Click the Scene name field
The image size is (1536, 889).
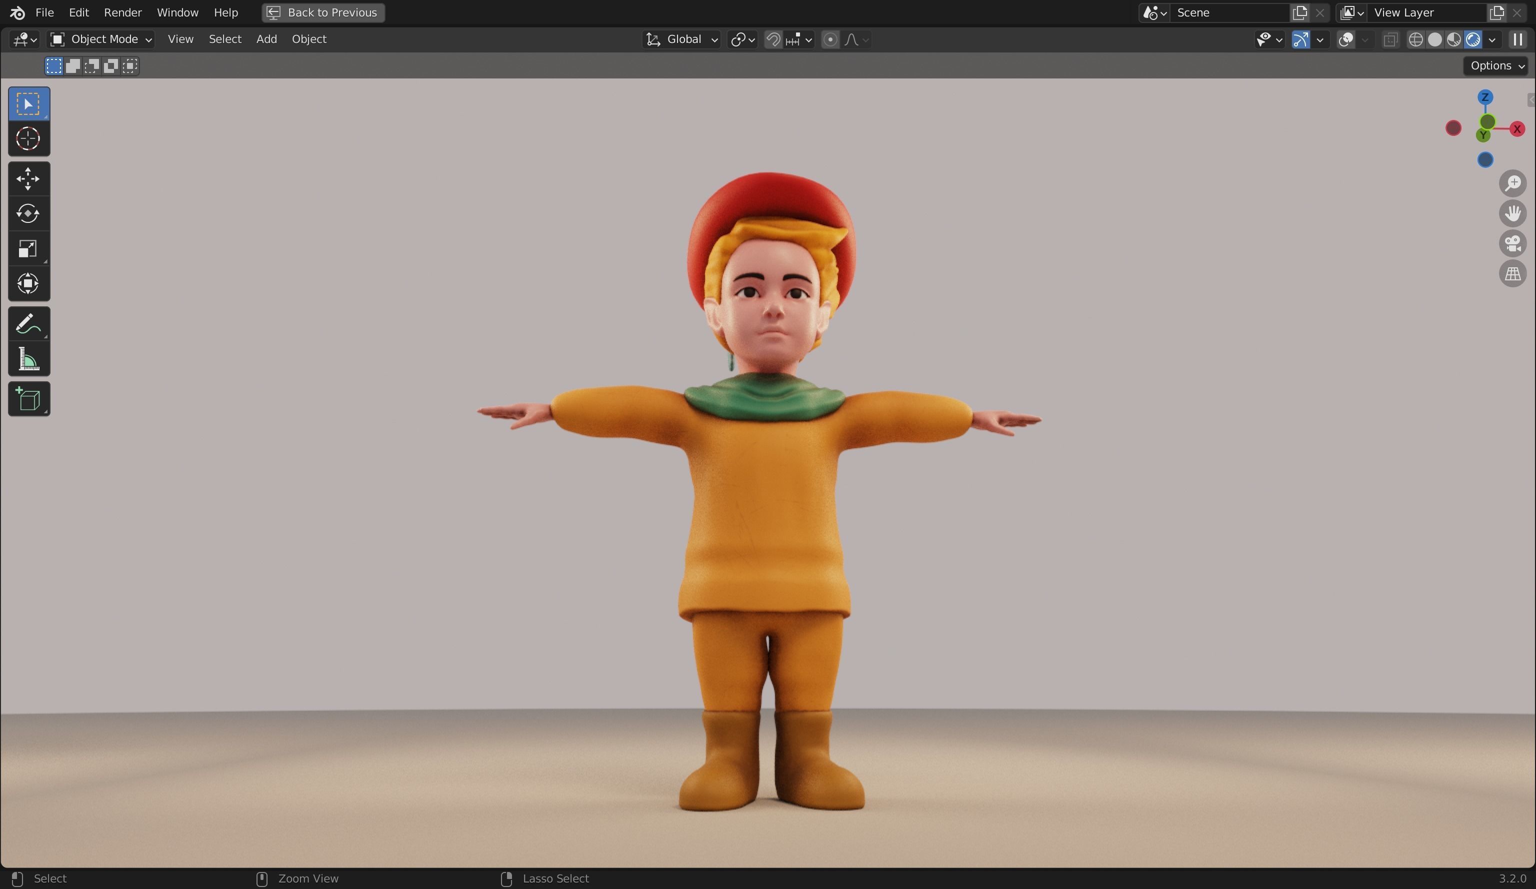coord(1230,12)
